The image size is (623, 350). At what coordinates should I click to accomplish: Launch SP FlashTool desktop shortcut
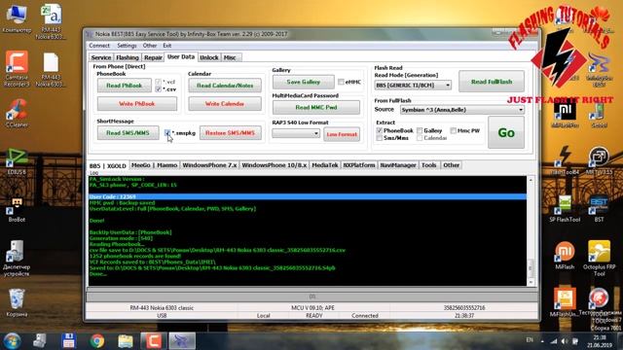point(565,208)
